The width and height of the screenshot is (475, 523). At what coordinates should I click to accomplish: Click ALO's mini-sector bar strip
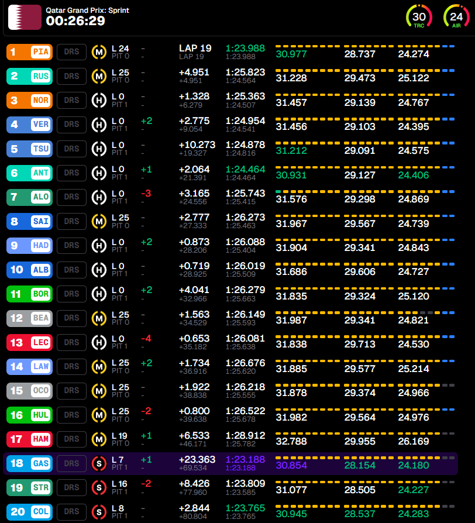(365, 191)
